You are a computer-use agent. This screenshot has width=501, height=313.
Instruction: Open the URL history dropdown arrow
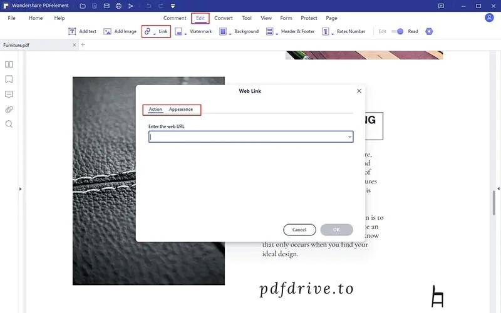(x=349, y=136)
